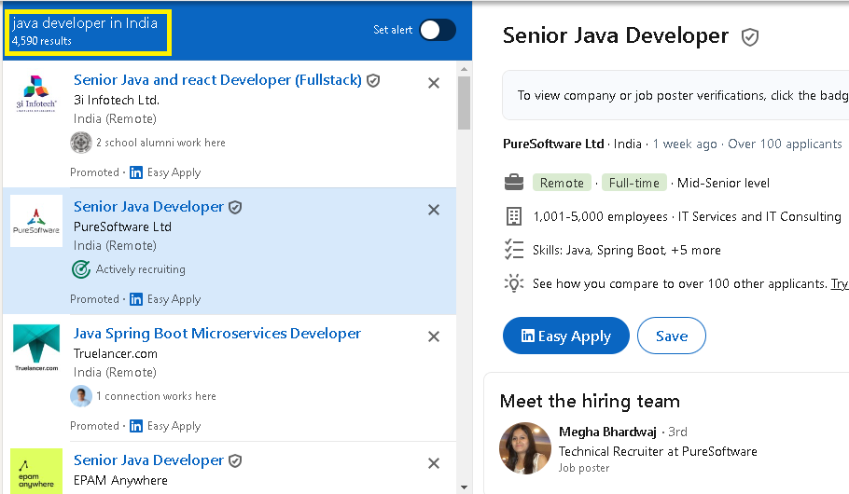Click verification badge beside Fullstack job title

[x=373, y=80]
